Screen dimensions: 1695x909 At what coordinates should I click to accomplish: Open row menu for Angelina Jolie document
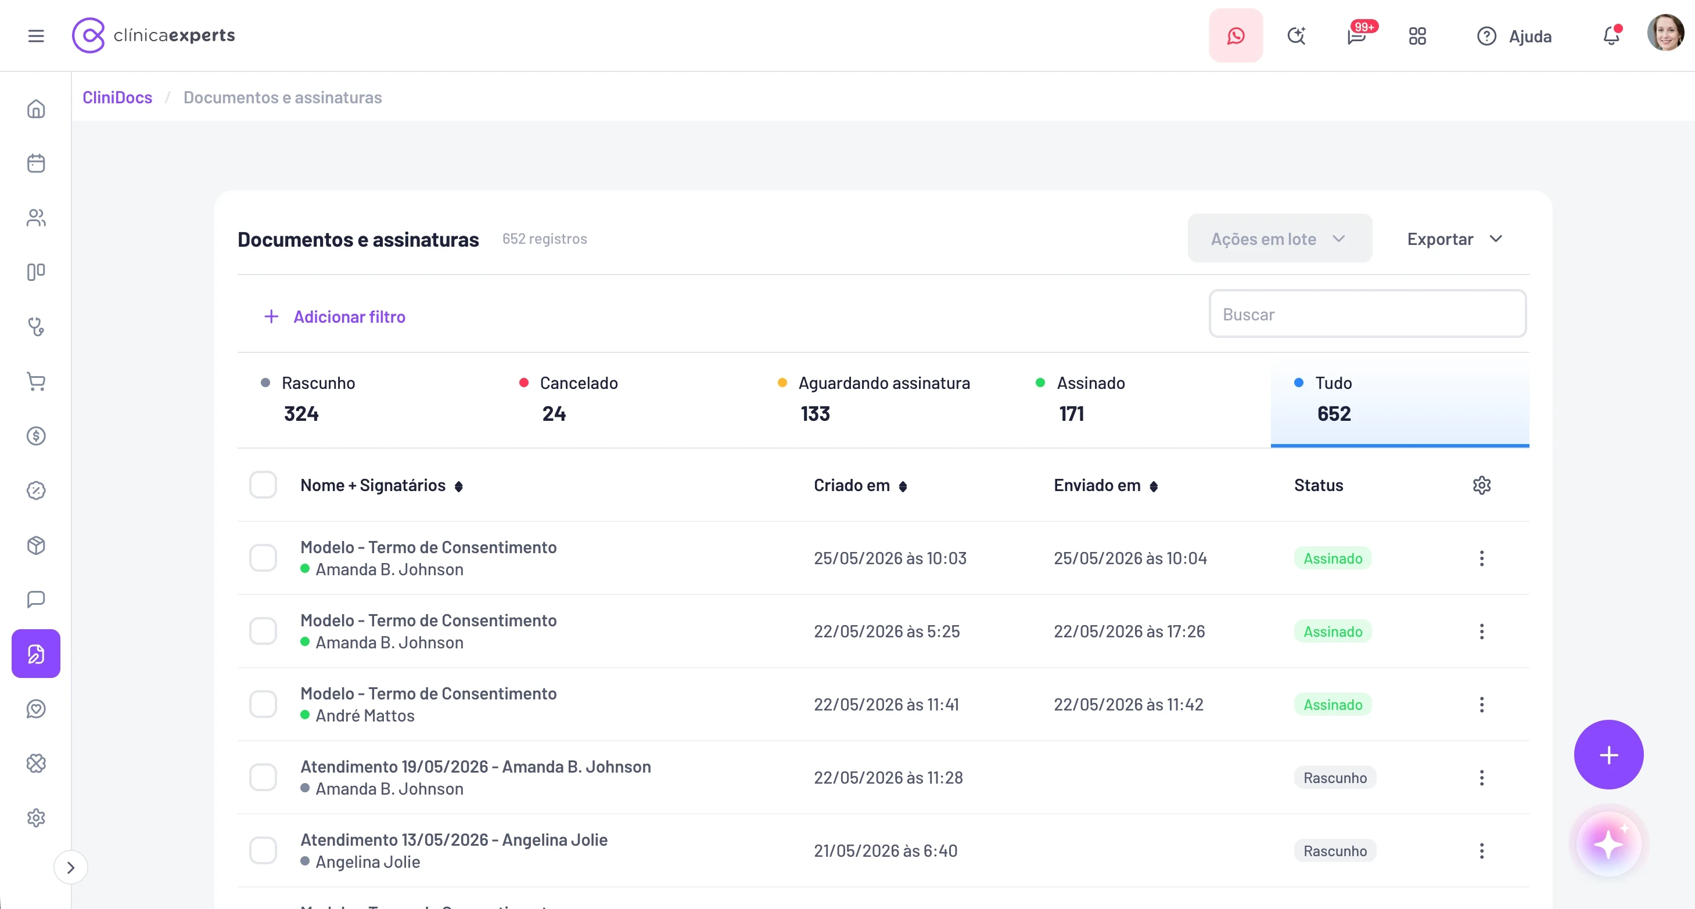coord(1482,850)
